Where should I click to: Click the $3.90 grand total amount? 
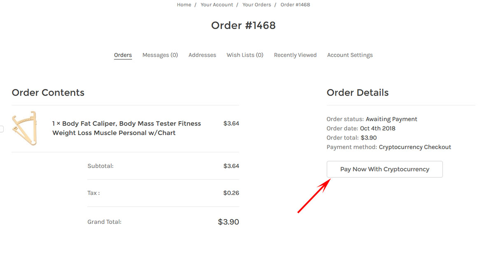click(228, 222)
